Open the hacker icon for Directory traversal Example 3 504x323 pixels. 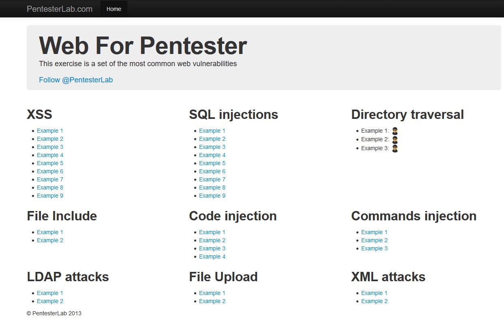point(395,149)
